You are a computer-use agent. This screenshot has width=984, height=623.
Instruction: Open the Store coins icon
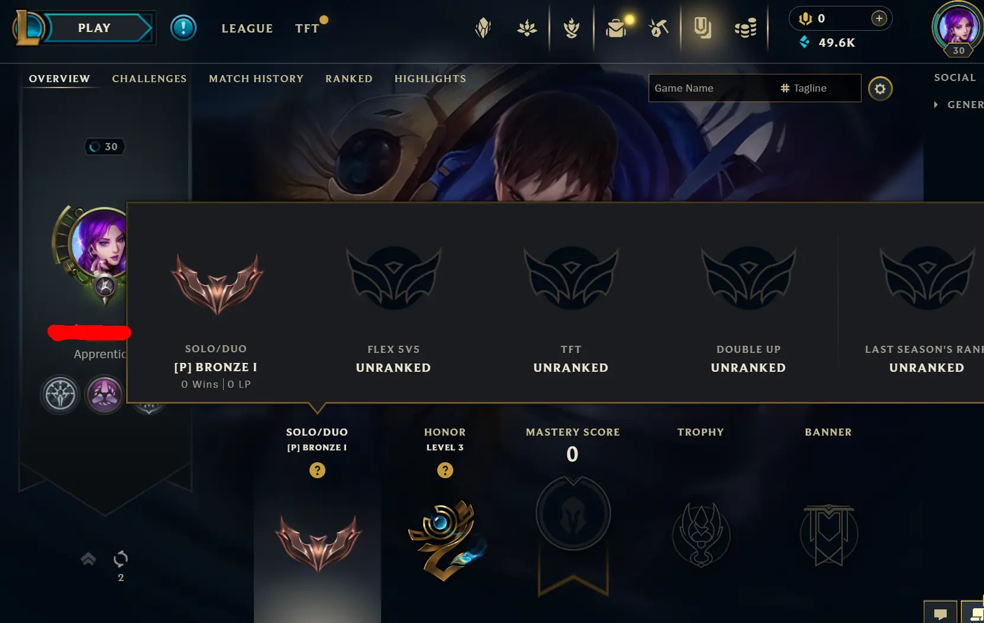pyautogui.click(x=746, y=28)
